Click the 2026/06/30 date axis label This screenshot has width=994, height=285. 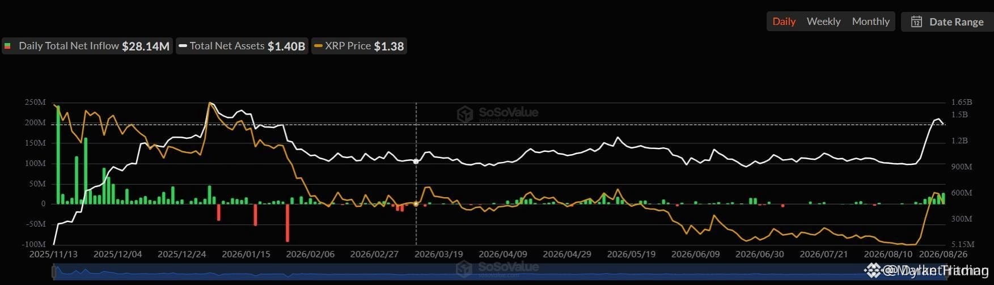tap(760, 254)
